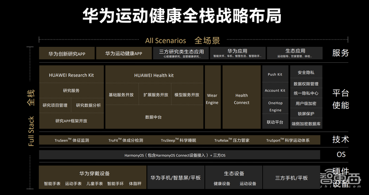Select the 华为创新研究APP box
This screenshot has width=369, height=195.
pyautogui.click(x=67, y=53)
